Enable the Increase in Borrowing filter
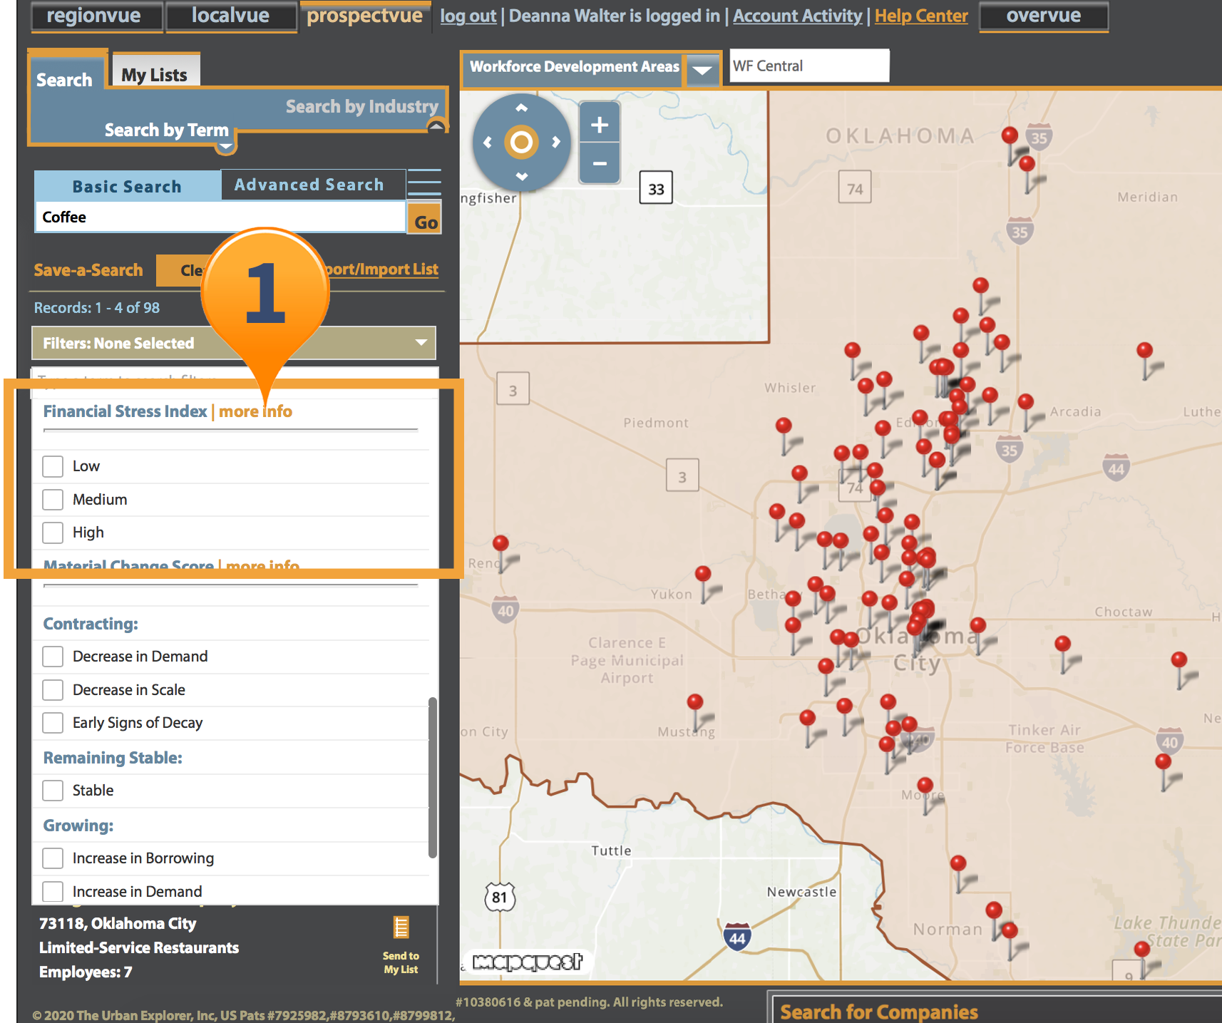Viewport: 1222px width, 1023px height. [53, 858]
